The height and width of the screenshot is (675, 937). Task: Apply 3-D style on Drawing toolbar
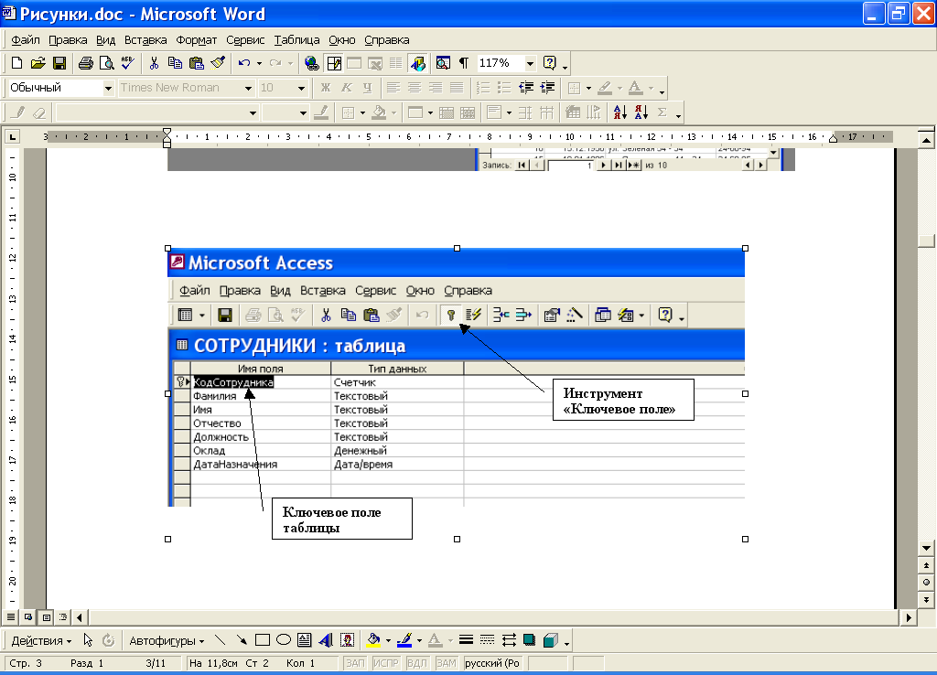[x=551, y=640]
